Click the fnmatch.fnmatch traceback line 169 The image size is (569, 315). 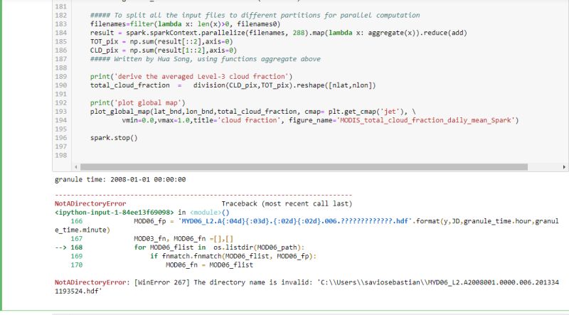(x=233, y=256)
